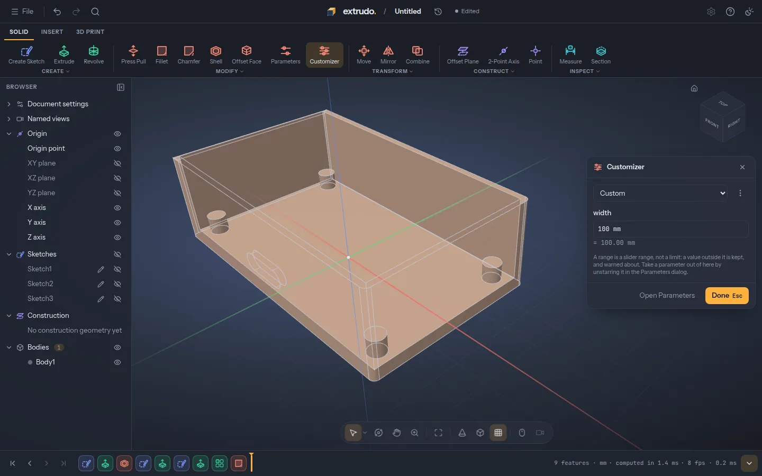
Task: Show the YZ plane
Action: (117, 193)
